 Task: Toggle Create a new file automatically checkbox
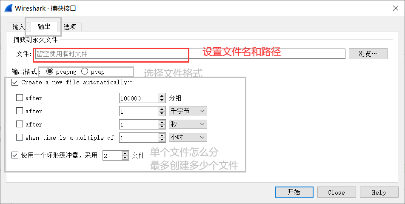(x=15, y=83)
